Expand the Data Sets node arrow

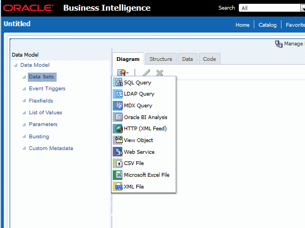24,77
